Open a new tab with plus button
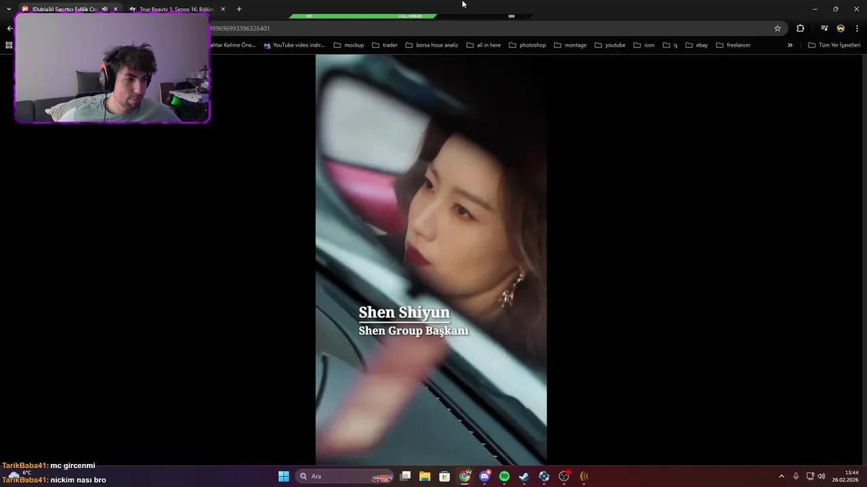Image resolution: width=867 pixels, height=487 pixels. (239, 9)
